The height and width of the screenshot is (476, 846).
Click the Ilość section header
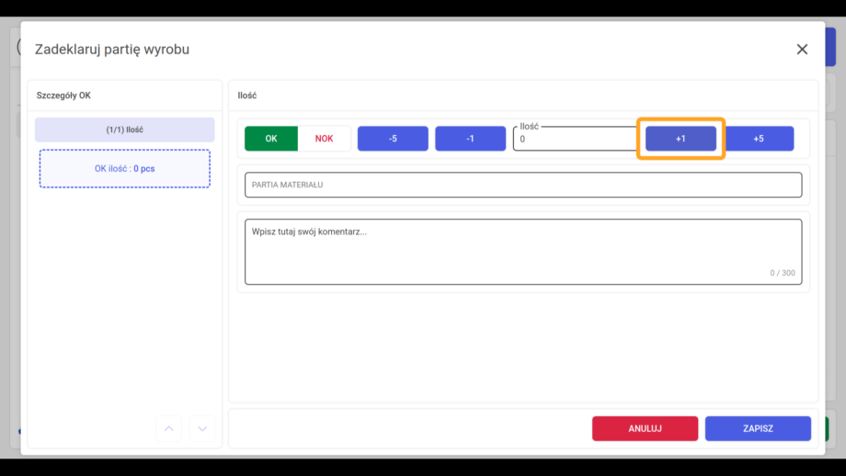pyautogui.click(x=247, y=96)
